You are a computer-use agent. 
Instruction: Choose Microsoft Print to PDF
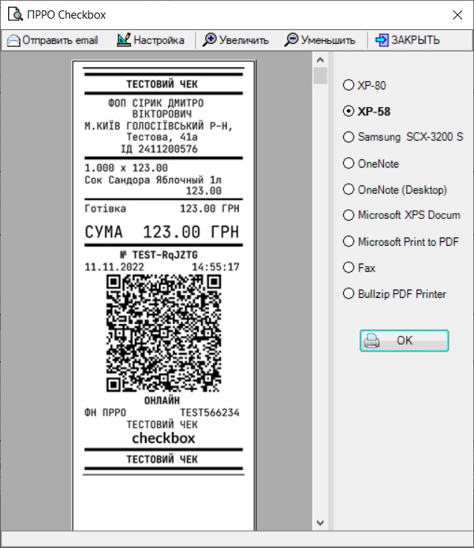point(400,241)
